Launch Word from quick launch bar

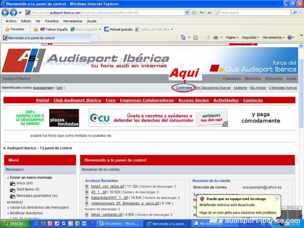pos(84,224)
